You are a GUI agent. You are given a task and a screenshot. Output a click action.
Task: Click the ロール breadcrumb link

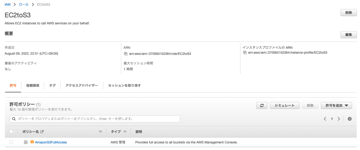pyautogui.click(x=24, y=5)
